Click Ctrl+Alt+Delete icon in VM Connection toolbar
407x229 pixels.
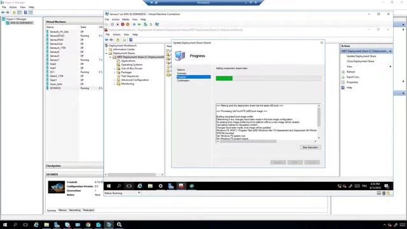[x=107, y=24]
